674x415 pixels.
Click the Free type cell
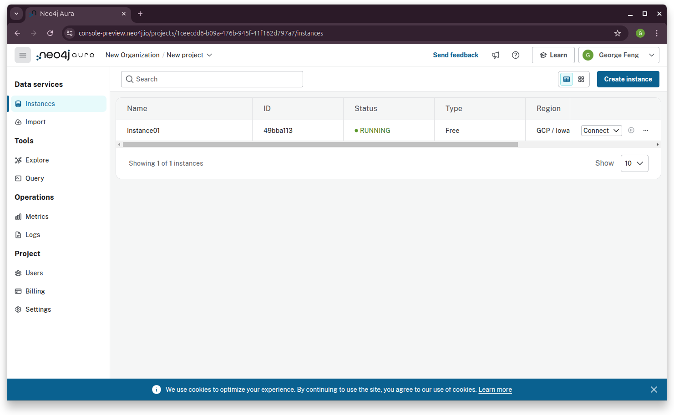click(x=480, y=131)
